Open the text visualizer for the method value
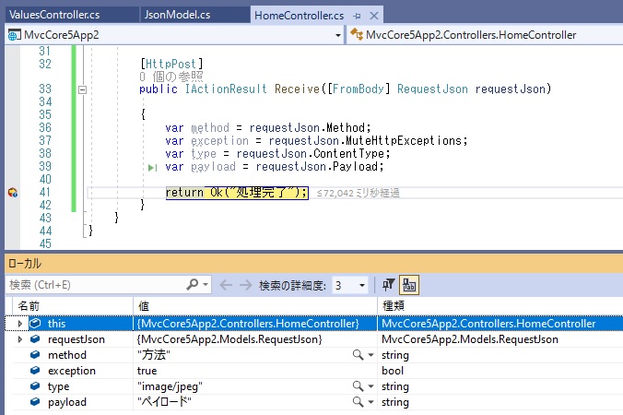Screen dimensions: 623x415 [x=357, y=355]
